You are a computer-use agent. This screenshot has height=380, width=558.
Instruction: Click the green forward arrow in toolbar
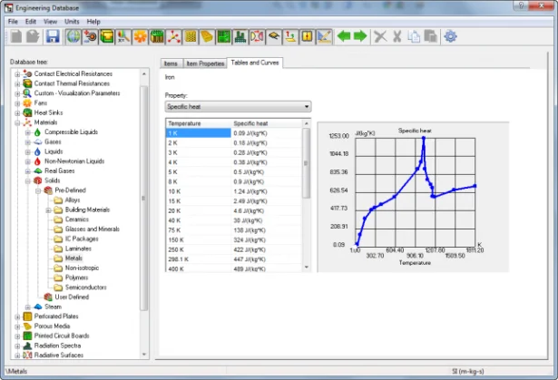pyautogui.click(x=360, y=36)
